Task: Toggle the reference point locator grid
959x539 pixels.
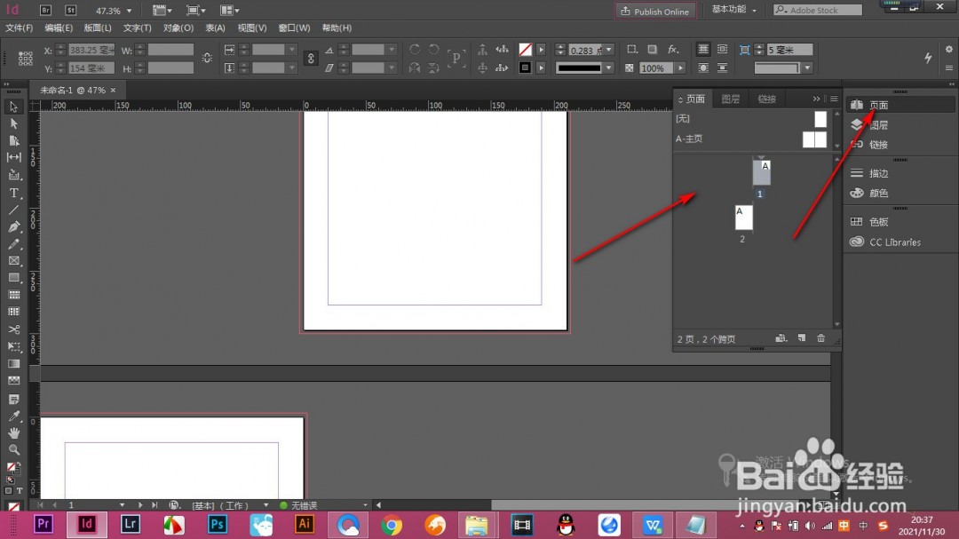Action: pos(25,59)
